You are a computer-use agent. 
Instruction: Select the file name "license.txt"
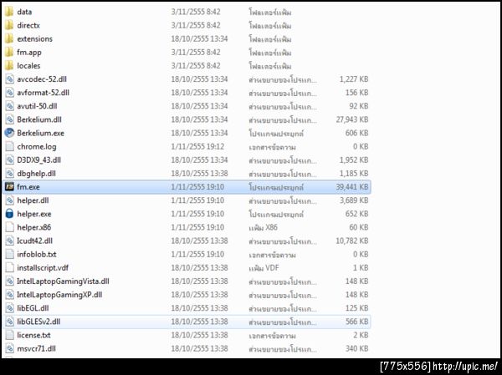(x=33, y=335)
